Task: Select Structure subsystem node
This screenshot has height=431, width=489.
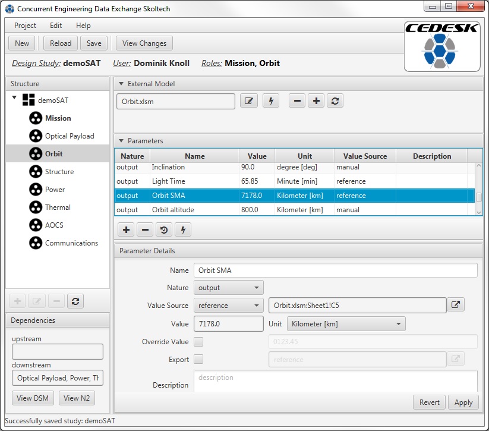Action: [x=58, y=172]
